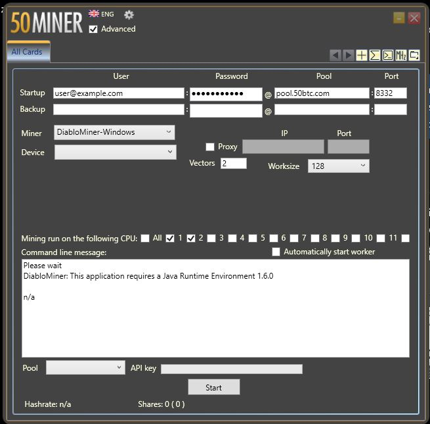Screen dimensions: 430x424
Task: Click the Backup Password field
Action: 226,110
